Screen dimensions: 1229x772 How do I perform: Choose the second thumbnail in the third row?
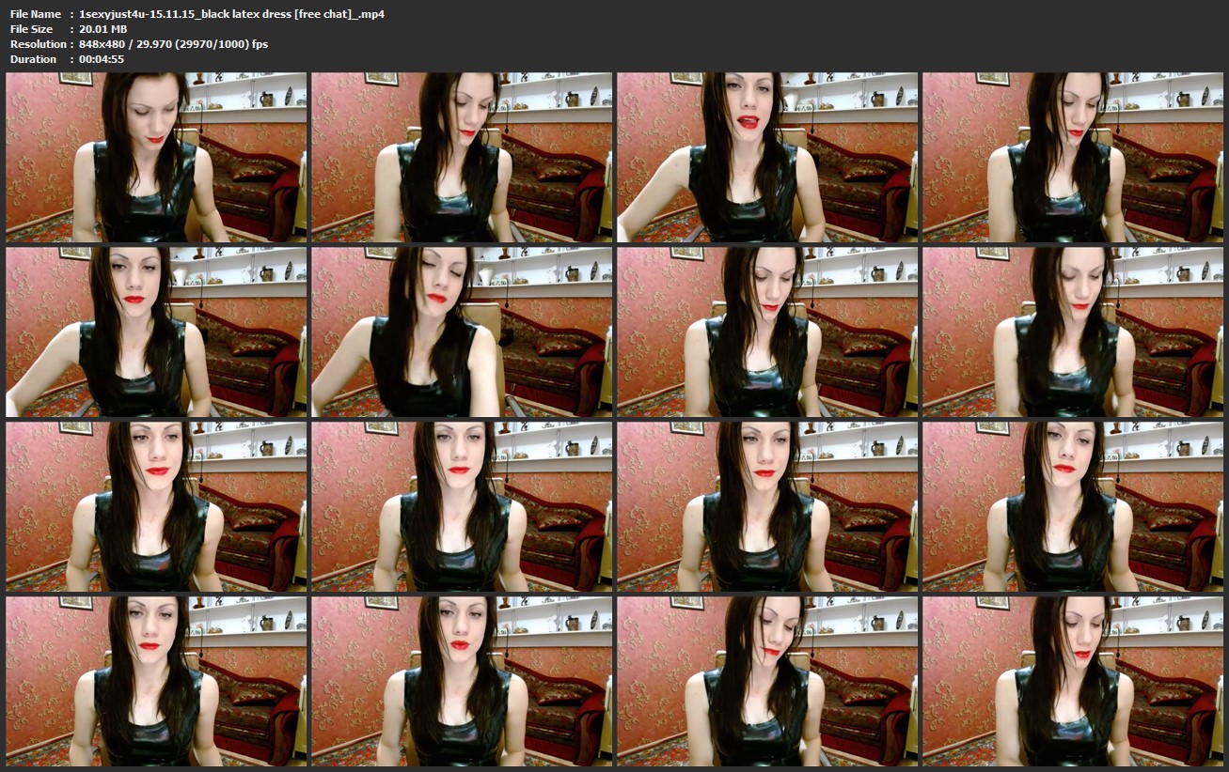point(462,506)
